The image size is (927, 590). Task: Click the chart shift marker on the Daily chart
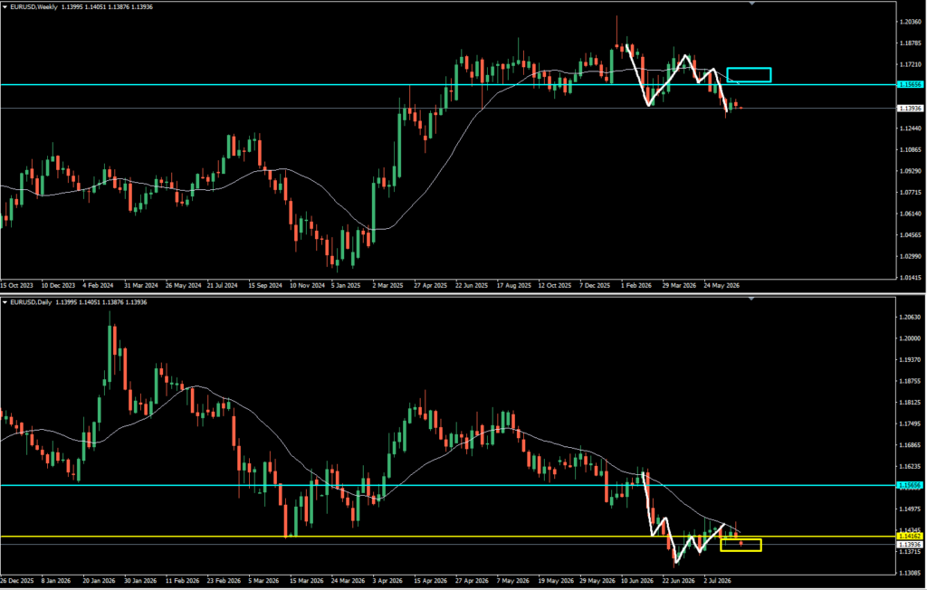[751, 299]
